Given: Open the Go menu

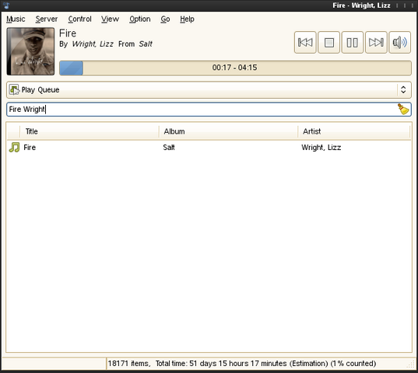Looking at the screenshot, I should point(165,19).
